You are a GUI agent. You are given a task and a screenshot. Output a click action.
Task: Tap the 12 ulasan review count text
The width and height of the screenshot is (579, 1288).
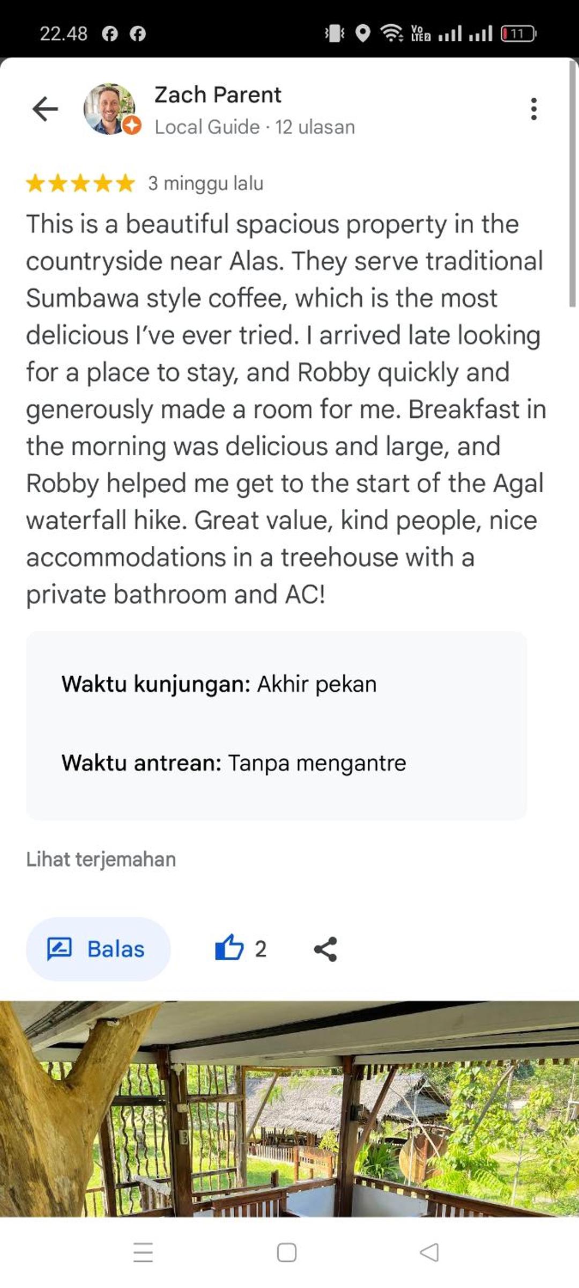click(315, 127)
